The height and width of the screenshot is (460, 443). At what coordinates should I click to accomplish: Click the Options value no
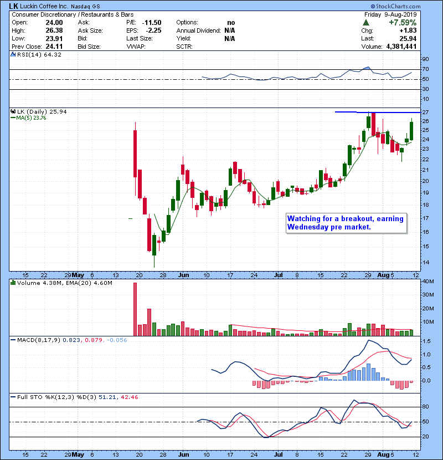coord(231,23)
